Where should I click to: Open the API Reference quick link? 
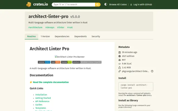[42, 101]
